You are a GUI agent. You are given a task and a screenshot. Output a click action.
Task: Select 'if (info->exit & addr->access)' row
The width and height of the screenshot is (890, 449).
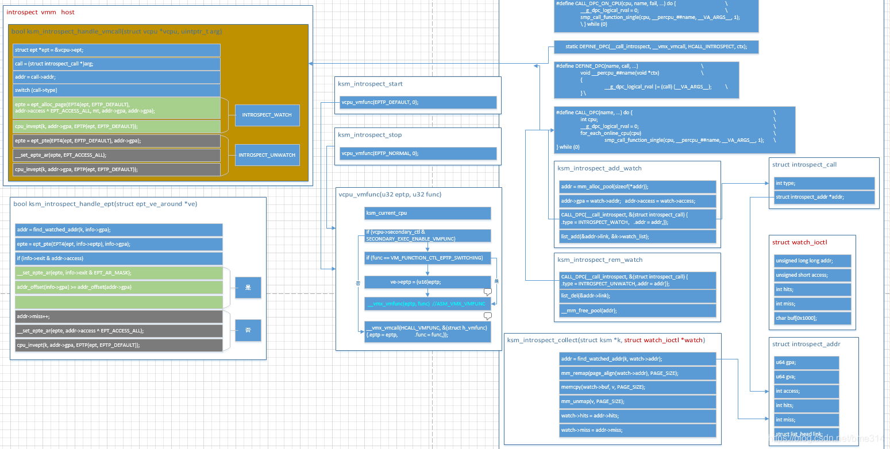click(x=119, y=258)
